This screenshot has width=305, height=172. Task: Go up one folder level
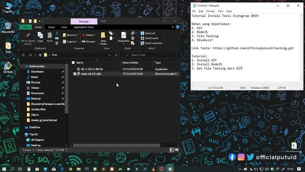pos(40,55)
